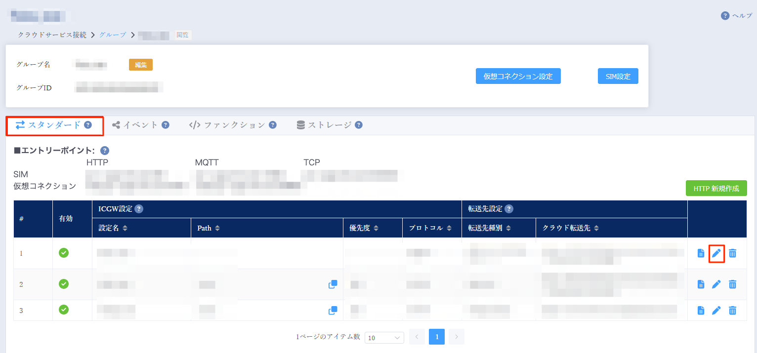Toggle 有効 status of row 2
757x353 pixels.
(x=63, y=284)
